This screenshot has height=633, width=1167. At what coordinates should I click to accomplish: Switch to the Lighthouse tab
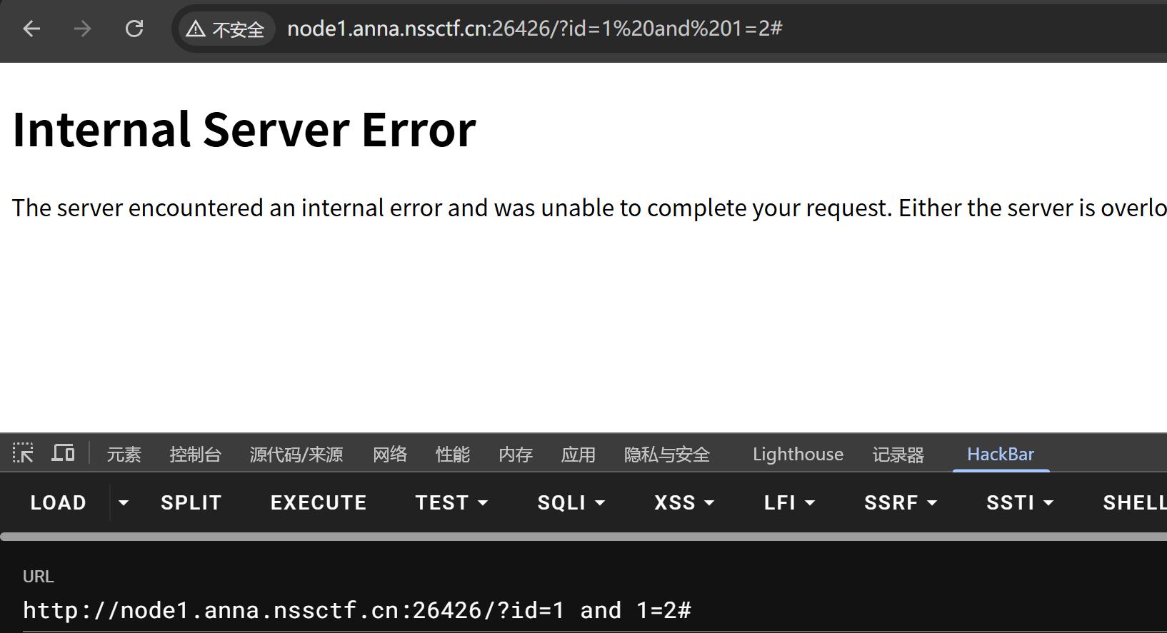(798, 454)
